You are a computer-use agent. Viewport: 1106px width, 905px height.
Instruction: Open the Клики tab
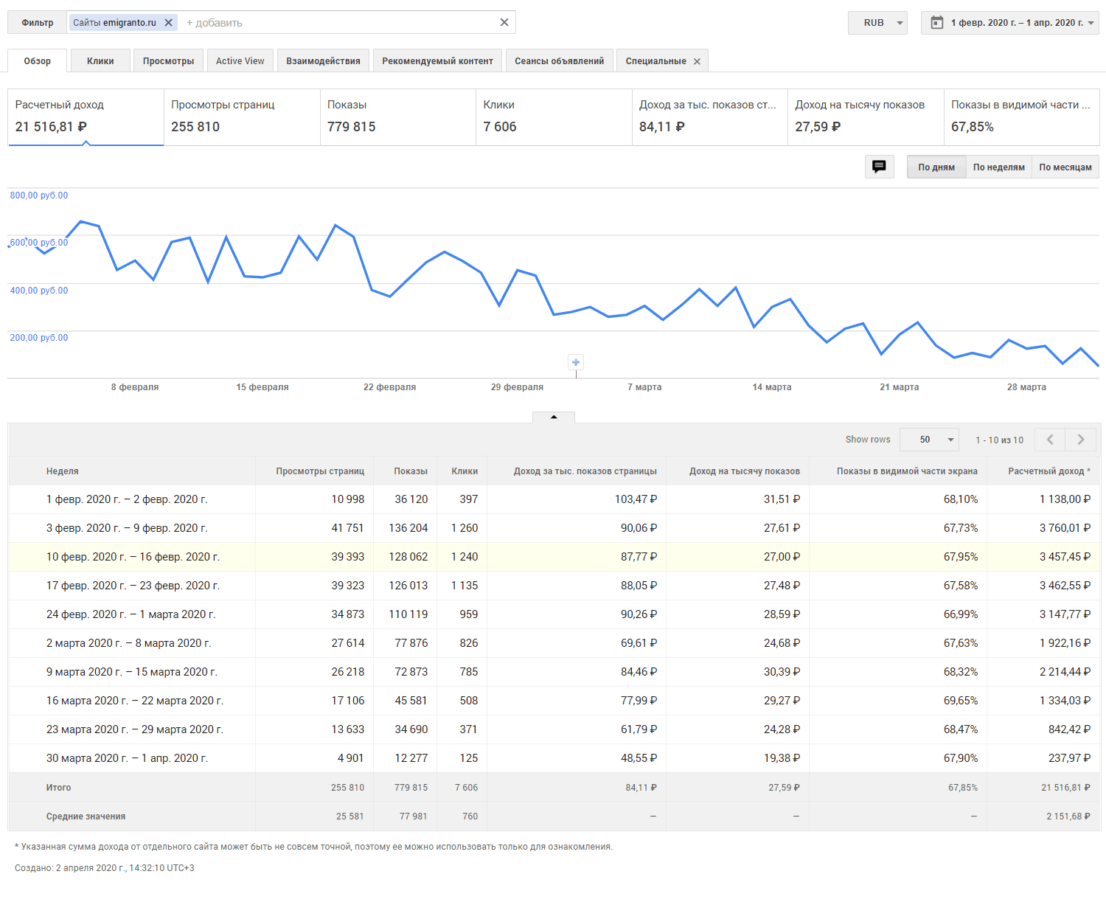[x=100, y=61]
